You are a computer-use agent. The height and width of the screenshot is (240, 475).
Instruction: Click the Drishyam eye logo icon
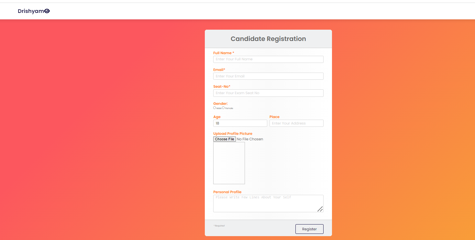(47, 11)
